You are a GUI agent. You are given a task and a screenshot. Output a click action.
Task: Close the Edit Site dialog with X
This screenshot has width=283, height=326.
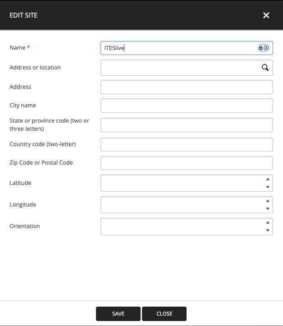tap(266, 15)
